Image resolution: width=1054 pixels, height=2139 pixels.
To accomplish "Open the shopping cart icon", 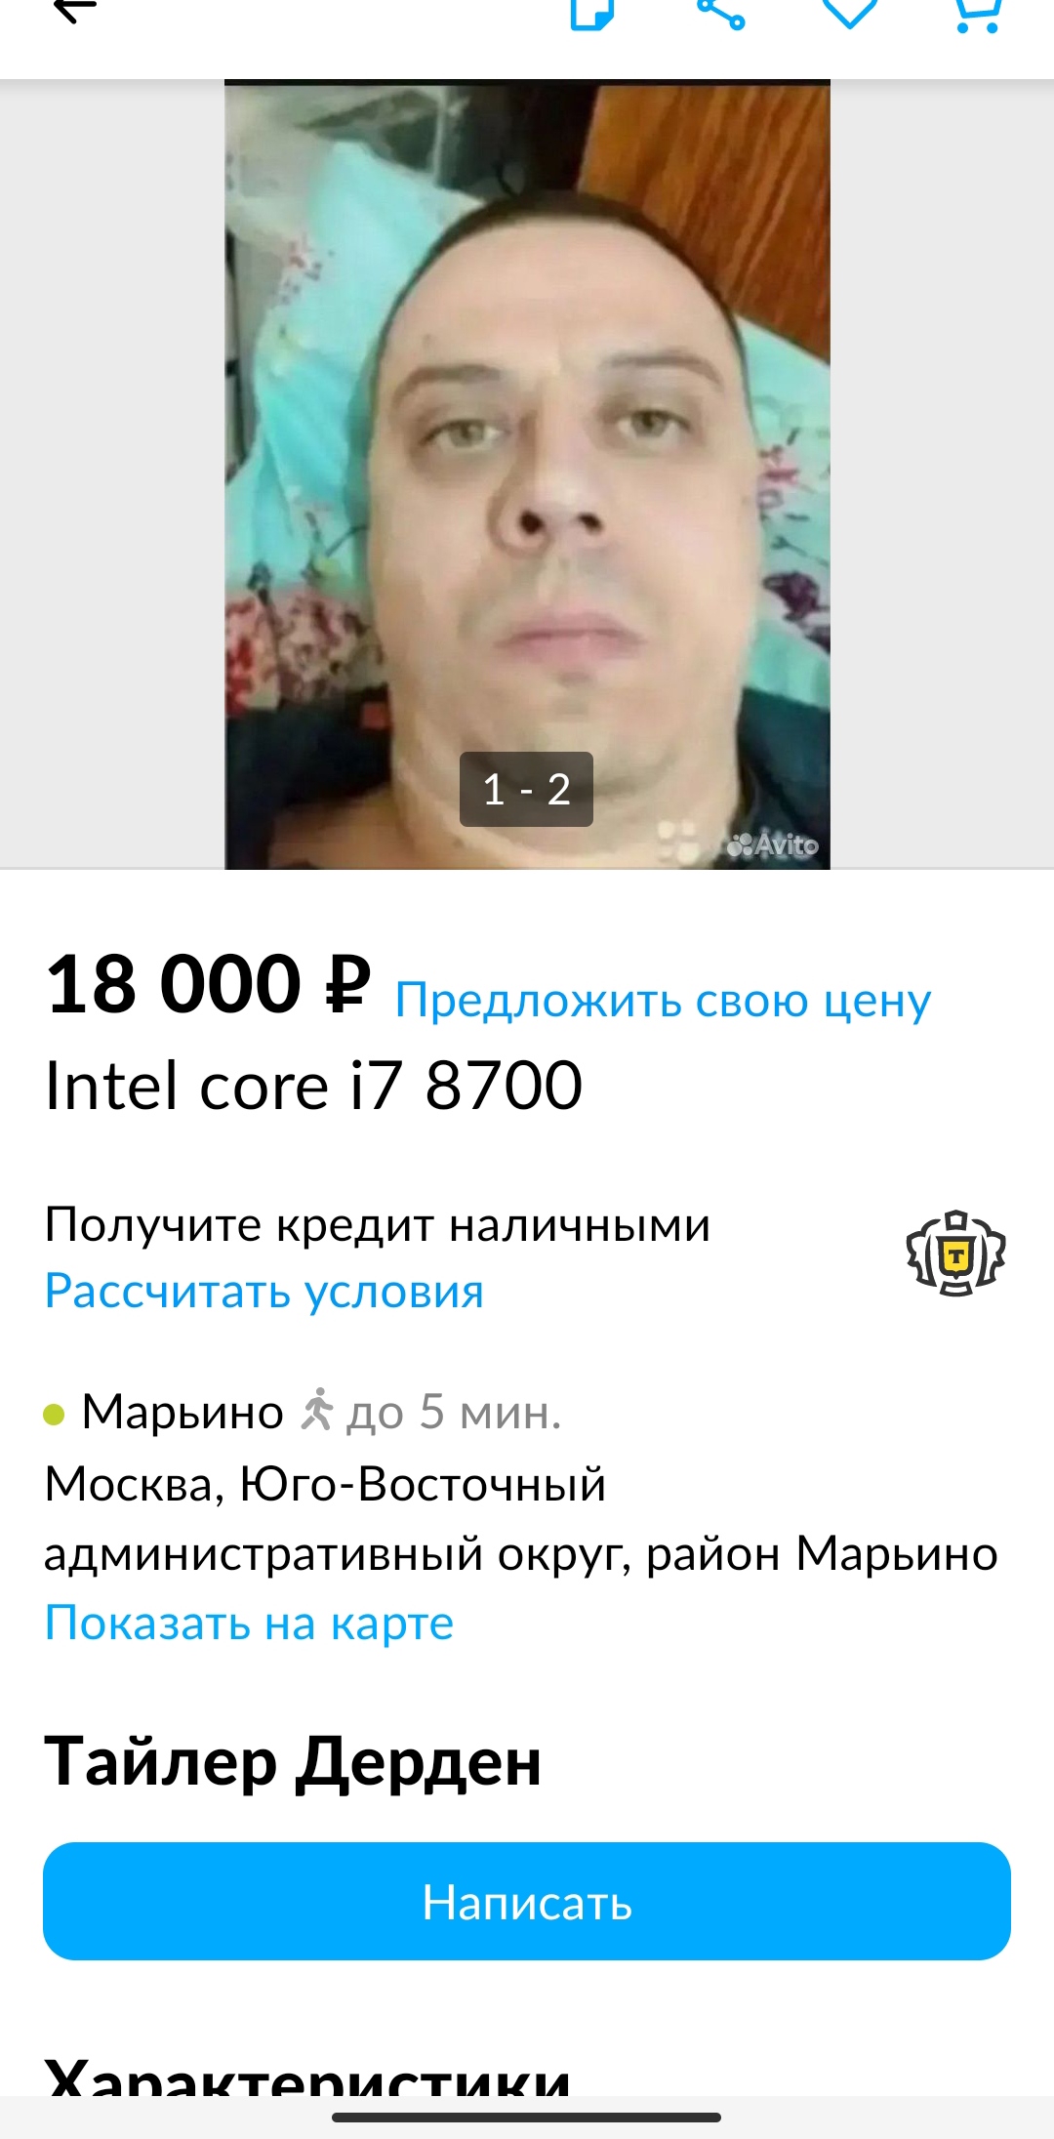I will point(978,14).
